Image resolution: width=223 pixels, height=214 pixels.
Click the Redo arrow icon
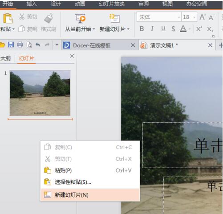pos(47,44)
